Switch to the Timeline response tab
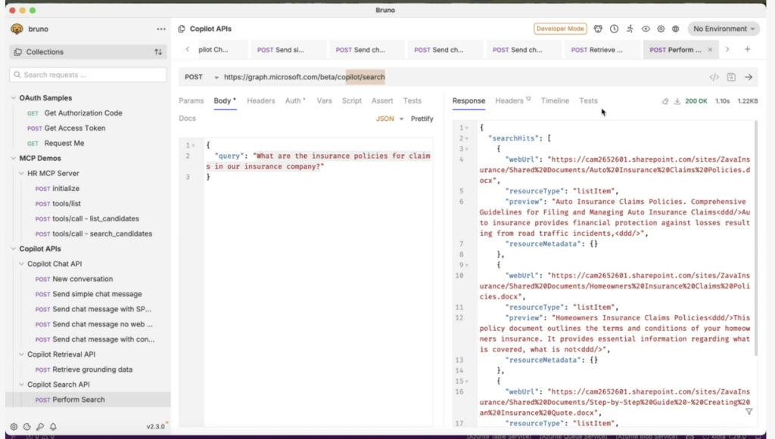Screen dimensions: 775x439 click(555, 100)
